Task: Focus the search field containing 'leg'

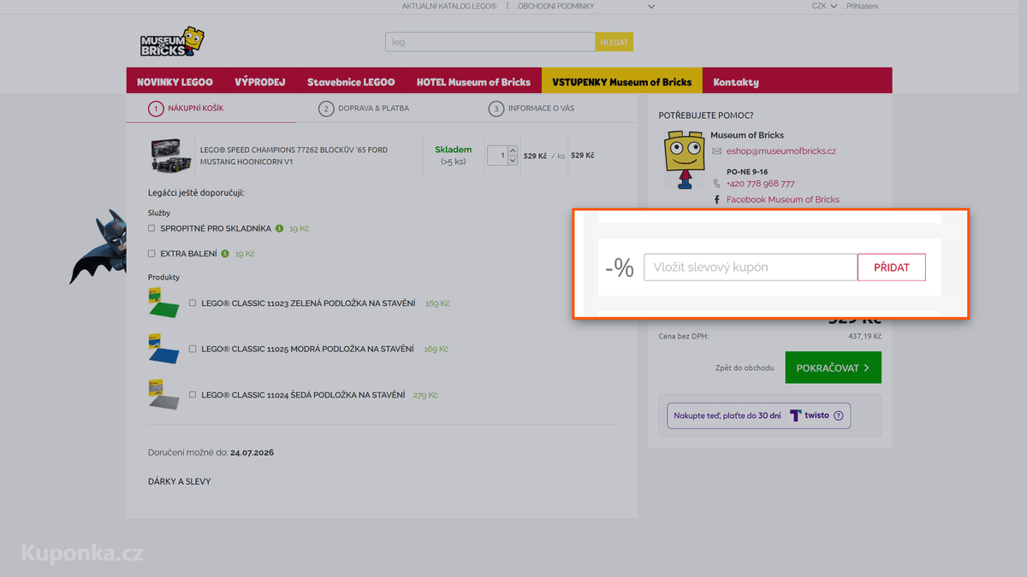Action: click(x=490, y=42)
